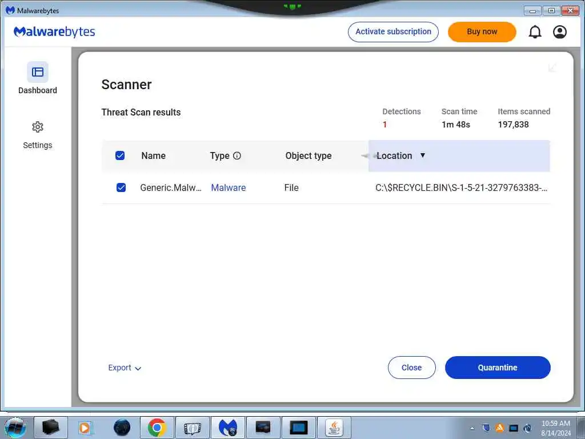Screen dimensions: 585x439
Task: Click the scan time 1m 48s
Action: 456,124
